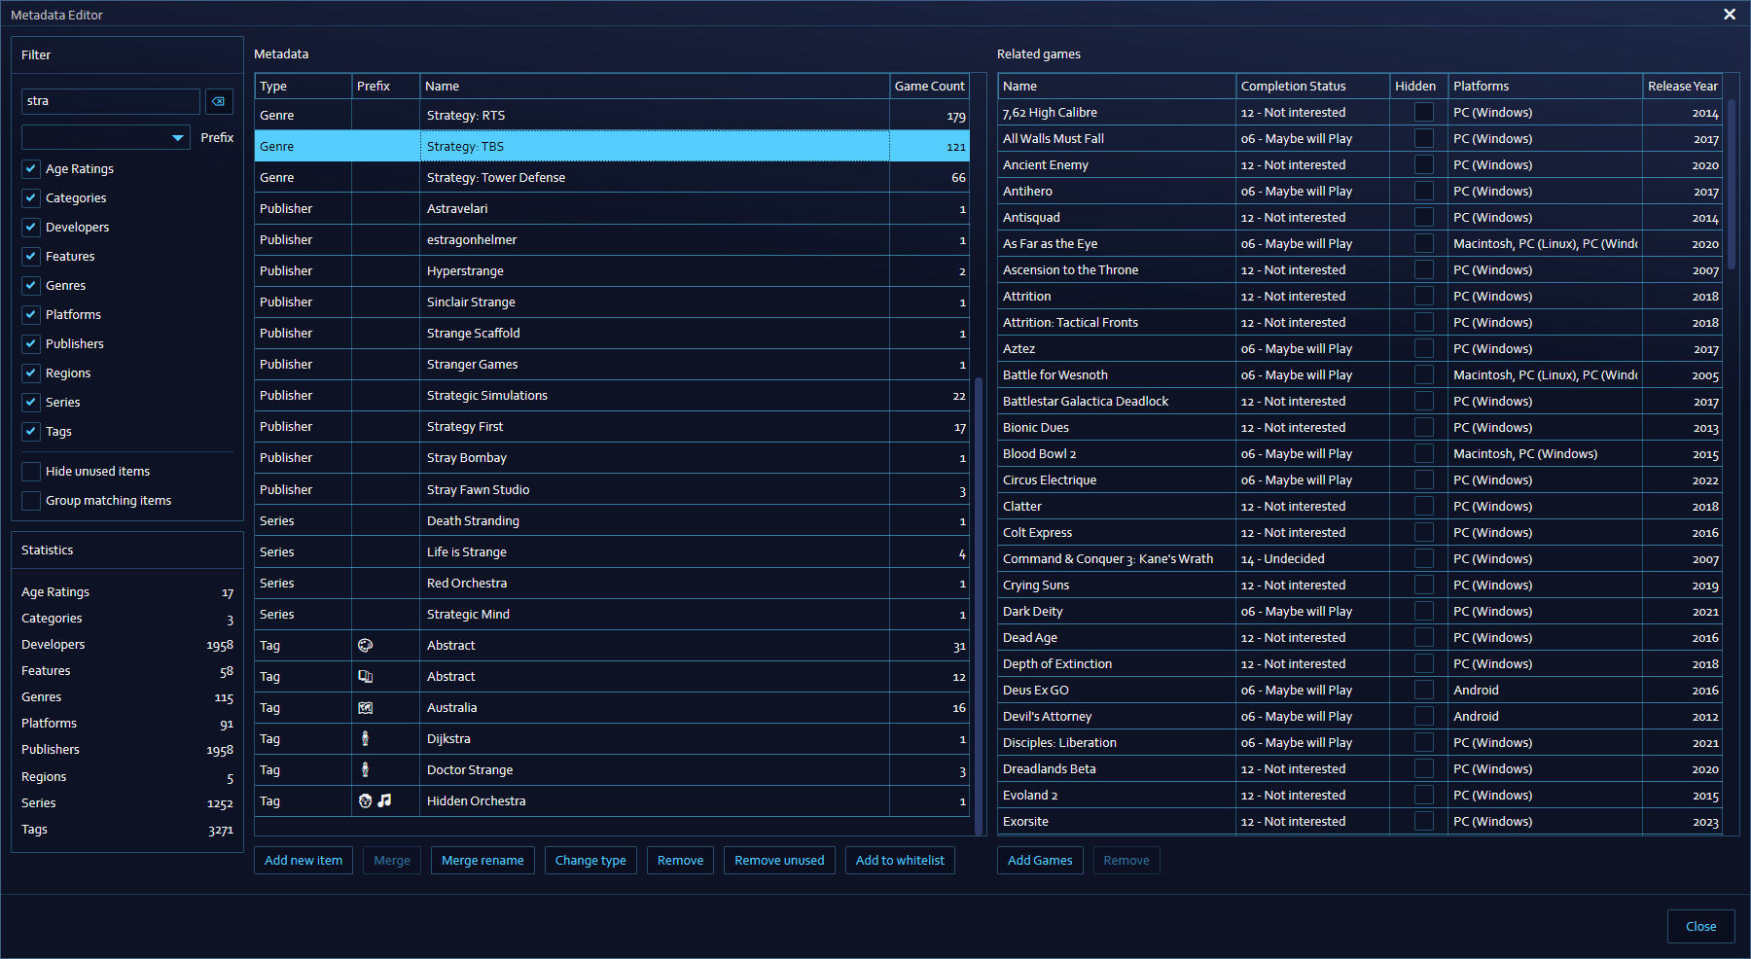Image resolution: width=1751 pixels, height=959 pixels.
Task: Close the Metadata Editor with the X icon
Action: pyautogui.click(x=1730, y=15)
